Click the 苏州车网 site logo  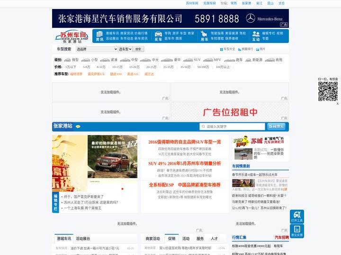(x=72, y=36)
